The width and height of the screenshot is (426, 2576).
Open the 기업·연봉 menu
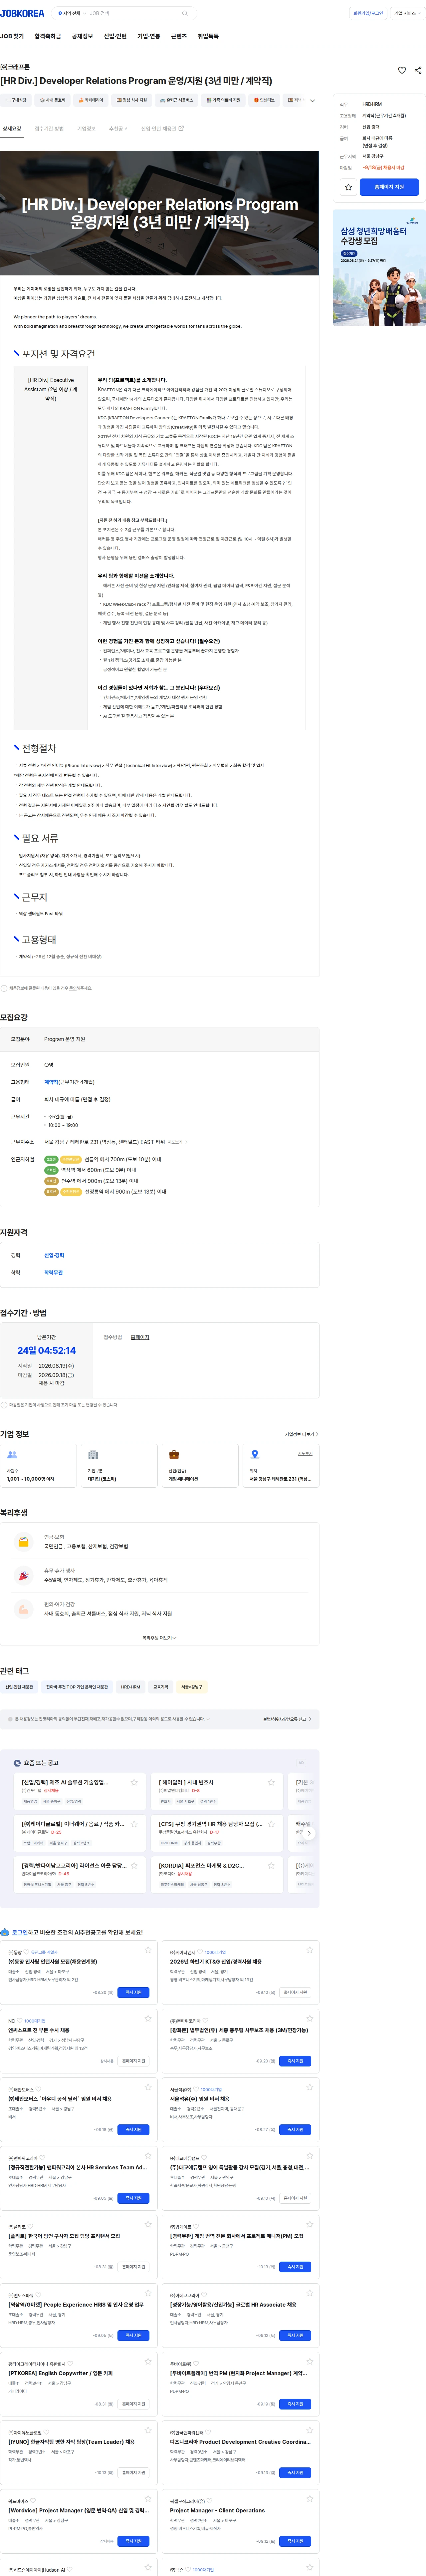pos(149,36)
